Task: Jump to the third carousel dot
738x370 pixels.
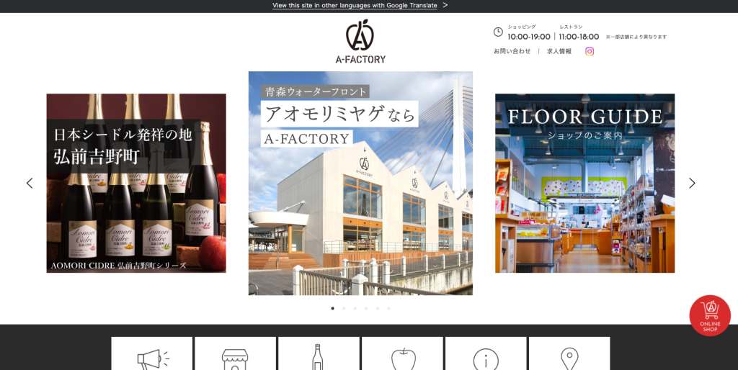Action: tap(355, 308)
